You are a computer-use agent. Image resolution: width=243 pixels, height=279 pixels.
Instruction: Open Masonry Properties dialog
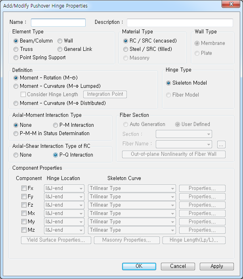point(127,240)
